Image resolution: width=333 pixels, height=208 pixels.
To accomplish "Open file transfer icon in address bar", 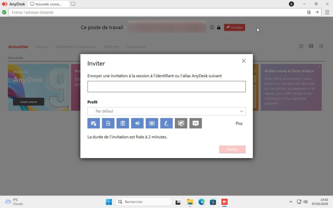I will [309, 12].
